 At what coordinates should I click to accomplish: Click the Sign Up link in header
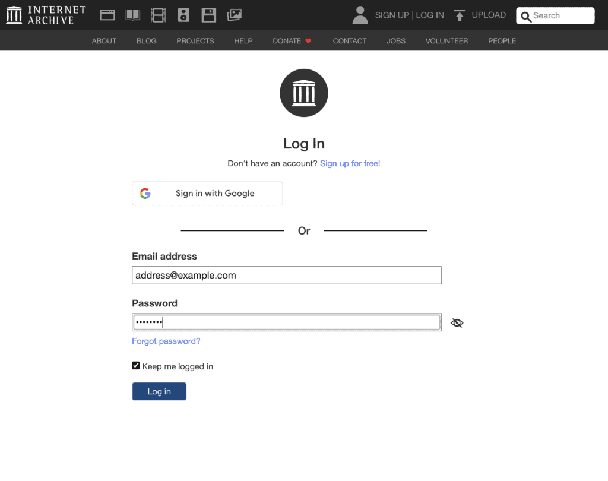coord(392,15)
